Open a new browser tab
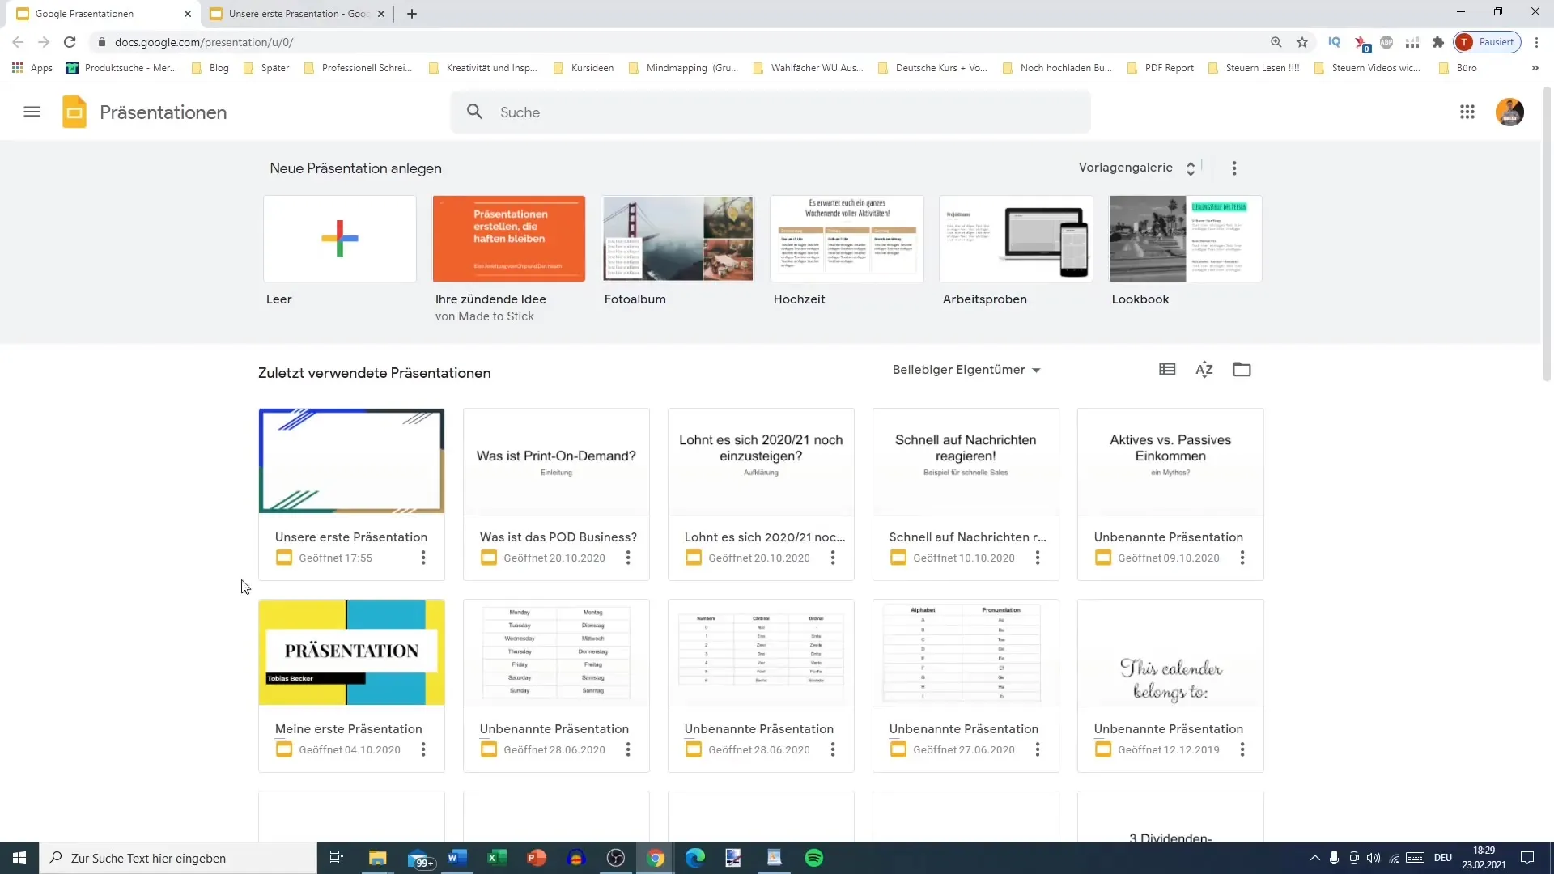This screenshot has width=1554, height=874. [x=412, y=14]
